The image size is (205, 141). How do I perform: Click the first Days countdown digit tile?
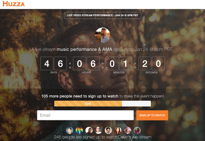[x=47, y=63]
